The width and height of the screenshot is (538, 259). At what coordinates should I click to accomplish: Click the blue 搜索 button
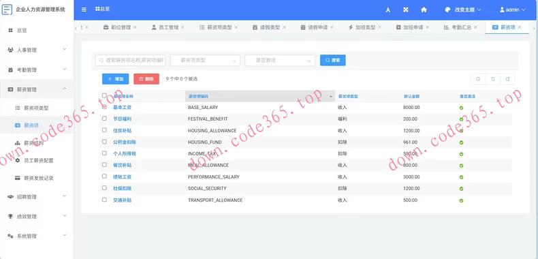coord(333,60)
